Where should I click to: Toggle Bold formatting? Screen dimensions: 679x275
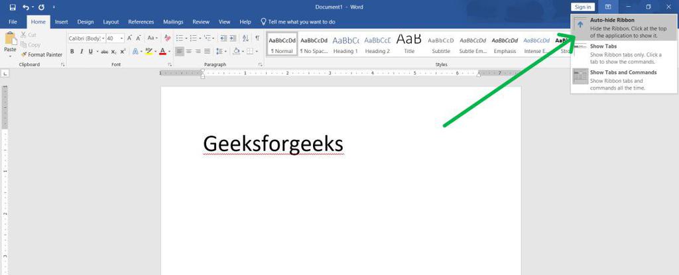click(72, 52)
